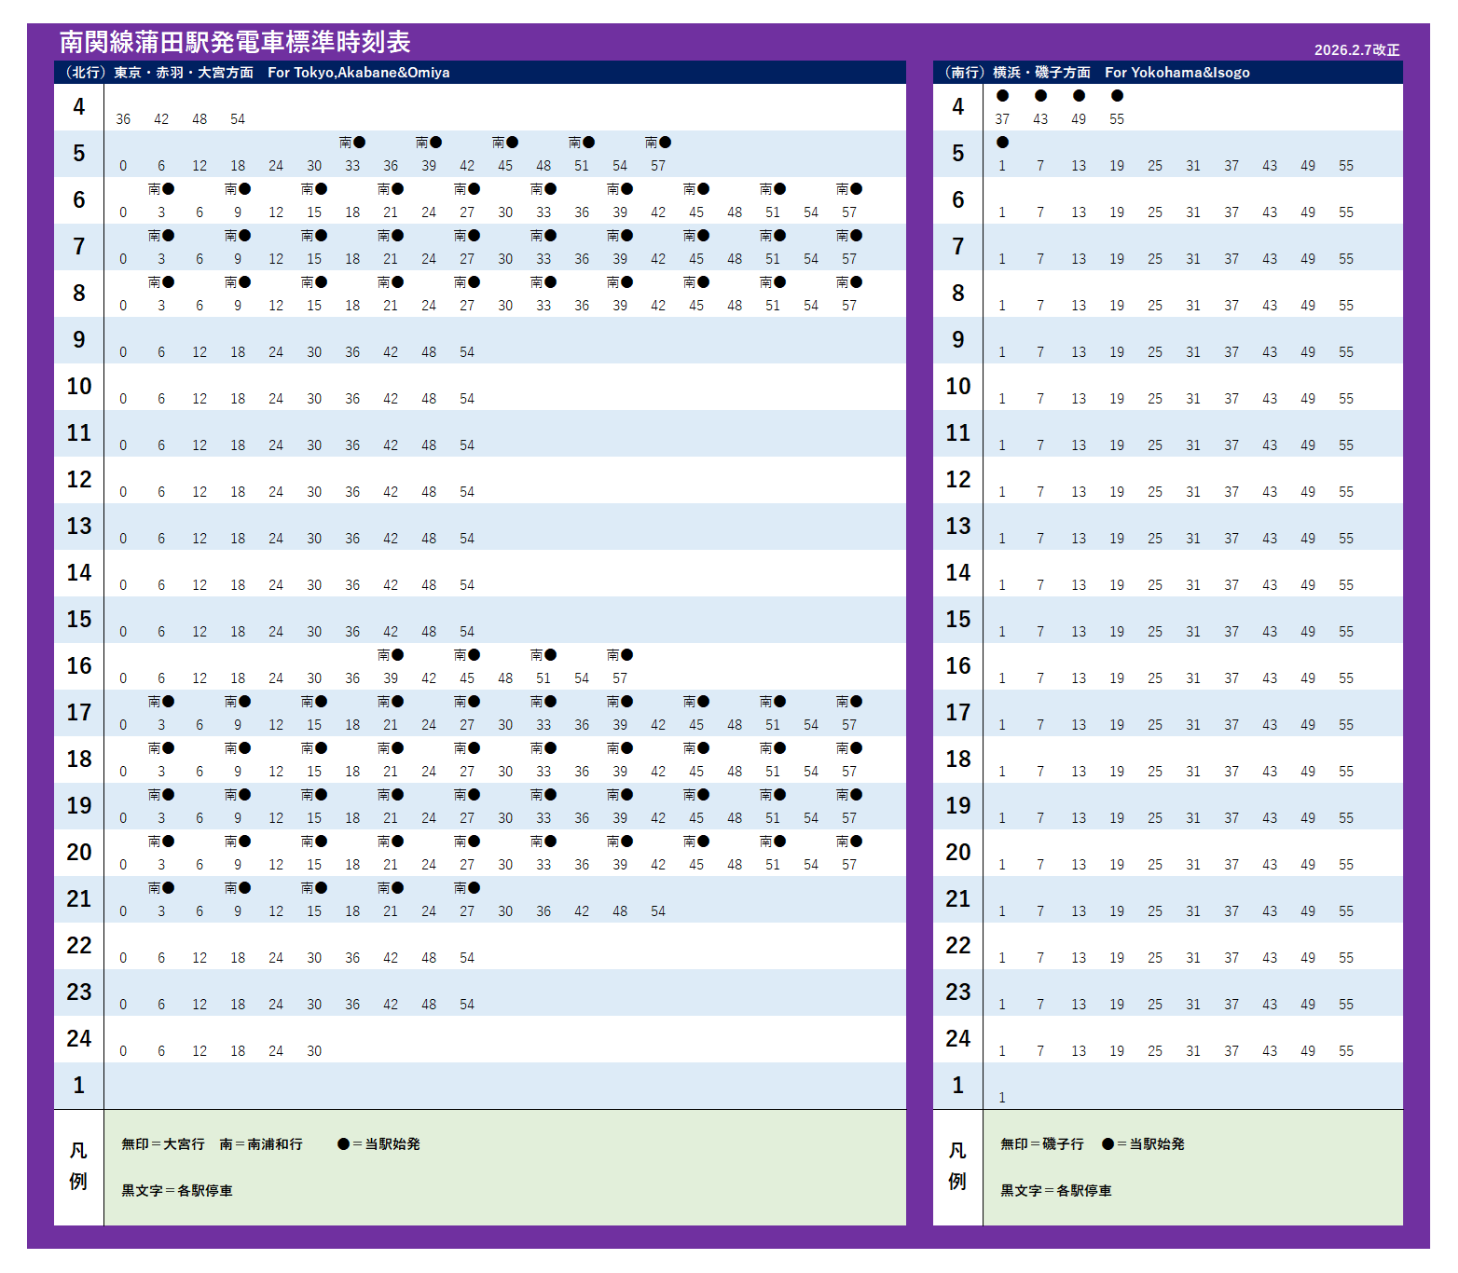Viewport: 1458px width, 1273px height.
Task: Click the dot above 55 in southbound hour 4
Action: [x=1117, y=95]
